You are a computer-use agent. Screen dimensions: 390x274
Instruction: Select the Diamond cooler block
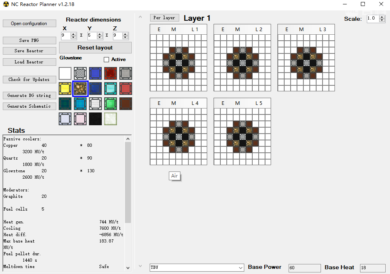pos(111,89)
